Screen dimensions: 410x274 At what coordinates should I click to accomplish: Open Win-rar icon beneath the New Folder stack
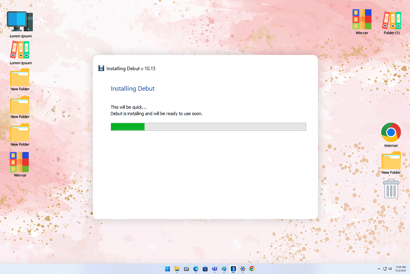tap(19, 162)
